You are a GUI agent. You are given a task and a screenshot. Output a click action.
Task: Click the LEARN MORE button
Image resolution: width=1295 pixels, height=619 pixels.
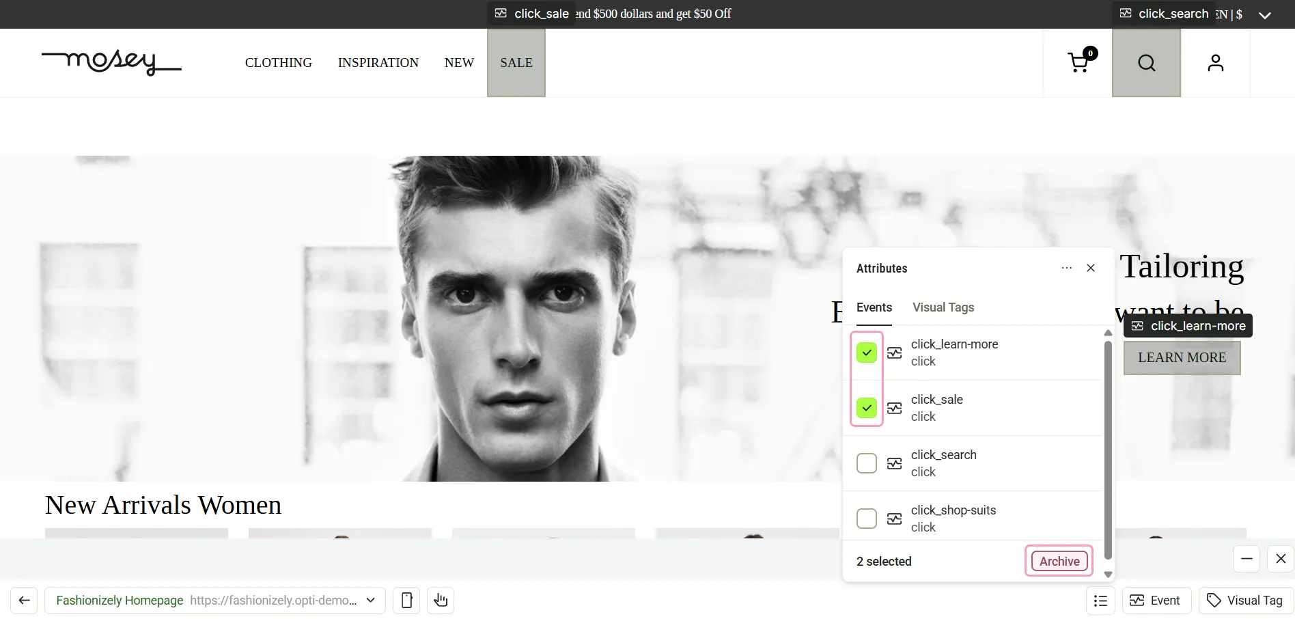(1182, 357)
